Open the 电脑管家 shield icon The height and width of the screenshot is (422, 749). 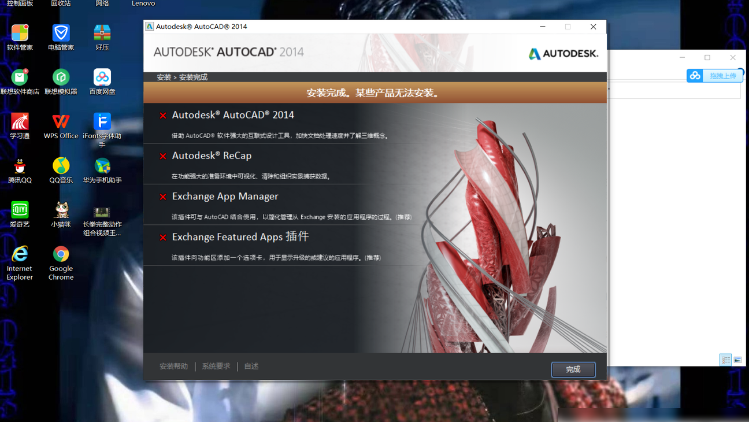61,33
